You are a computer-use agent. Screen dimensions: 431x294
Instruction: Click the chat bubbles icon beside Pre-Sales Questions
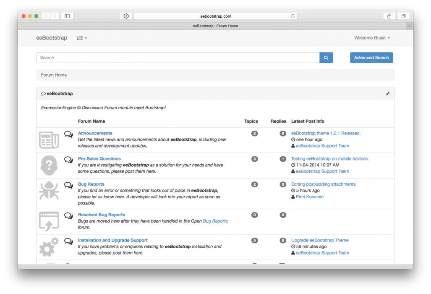[x=68, y=160]
